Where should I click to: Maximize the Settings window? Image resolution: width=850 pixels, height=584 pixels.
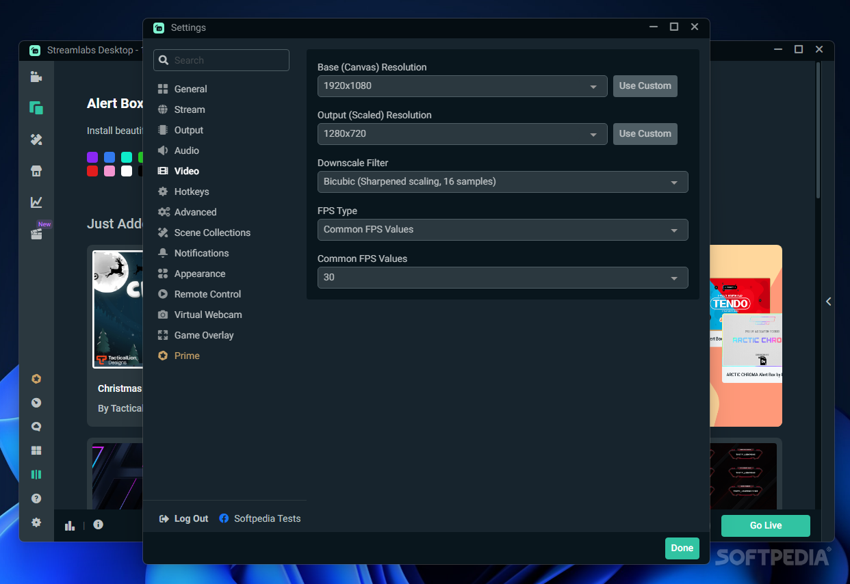(674, 27)
